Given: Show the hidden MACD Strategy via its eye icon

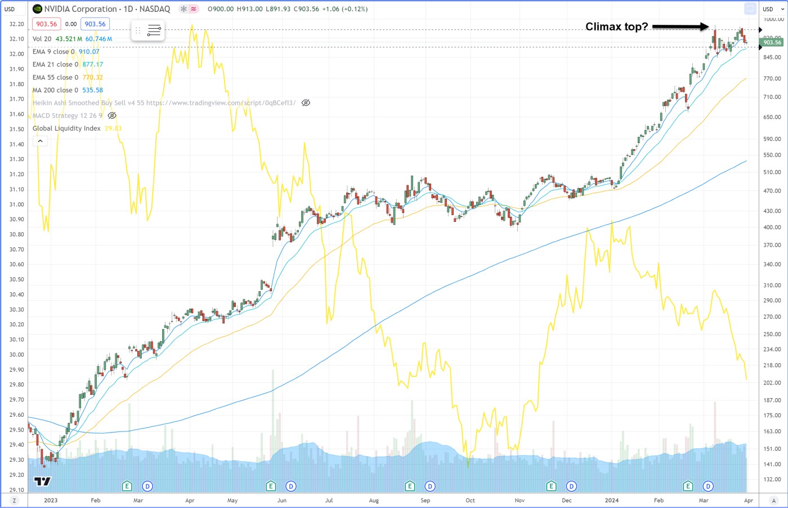Looking at the screenshot, I should (112, 115).
